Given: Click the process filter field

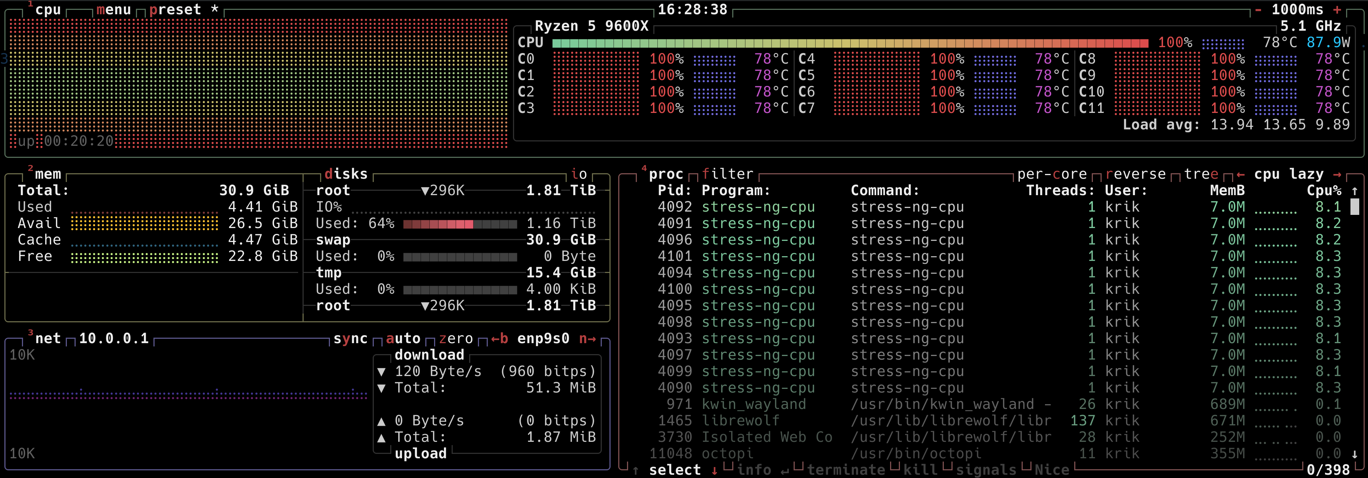Looking at the screenshot, I should click(727, 174).
